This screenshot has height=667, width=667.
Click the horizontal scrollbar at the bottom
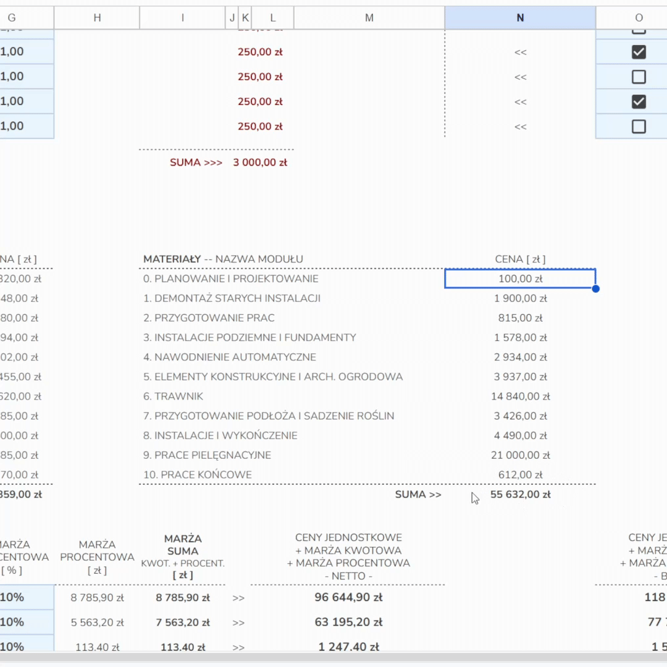coord(333,658)
